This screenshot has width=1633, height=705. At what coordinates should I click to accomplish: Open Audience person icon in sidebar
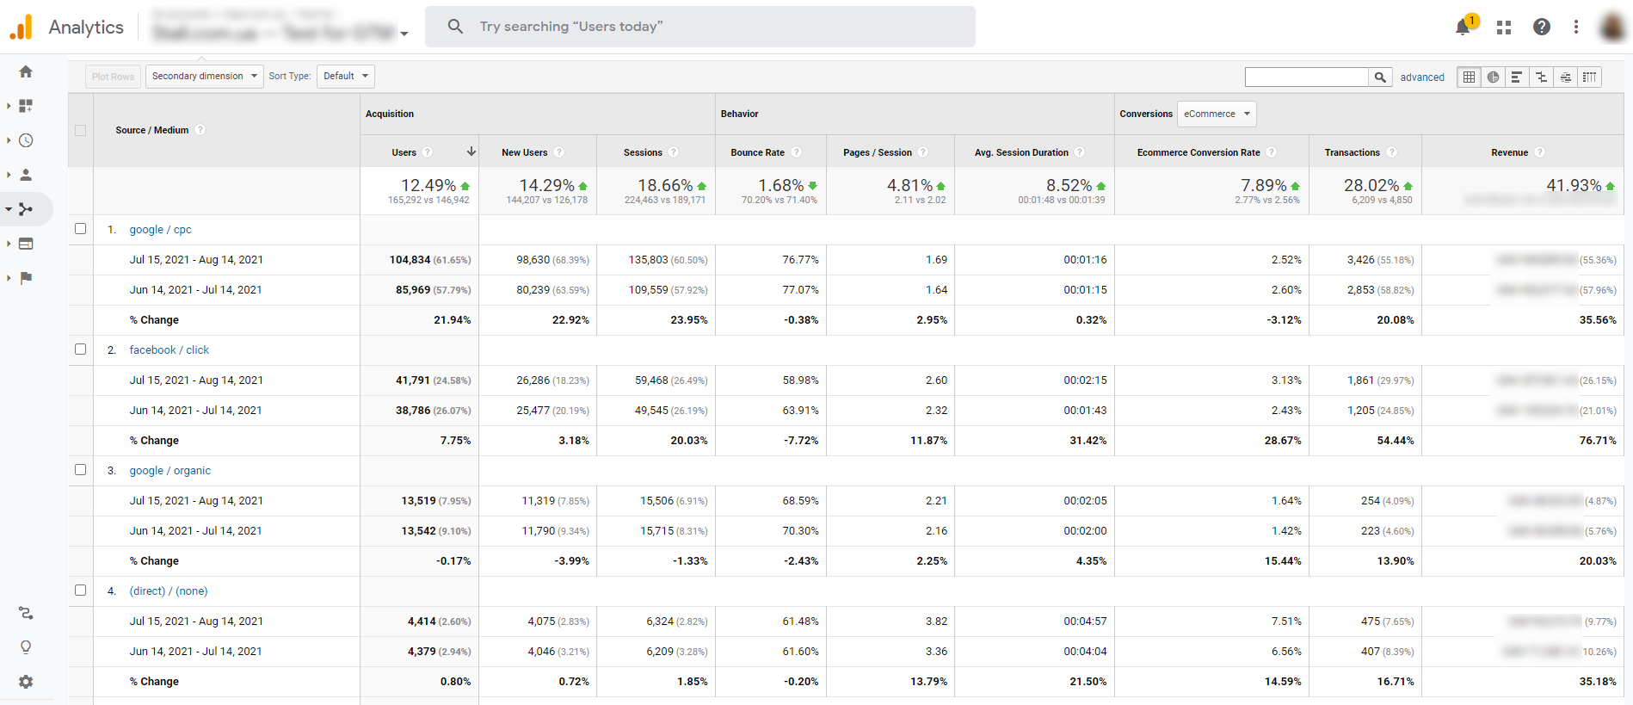[26, 175]
